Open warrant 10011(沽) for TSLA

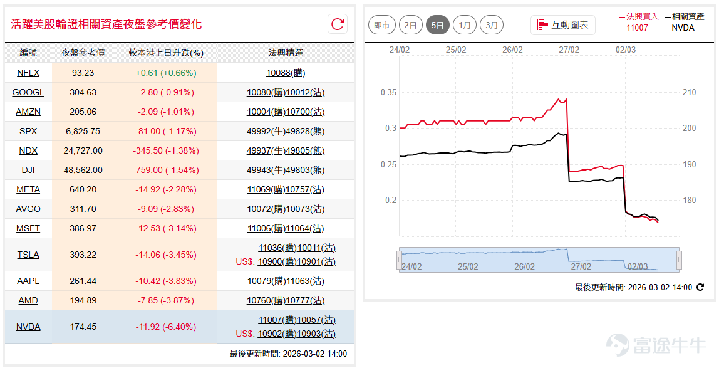click(316, 248)
